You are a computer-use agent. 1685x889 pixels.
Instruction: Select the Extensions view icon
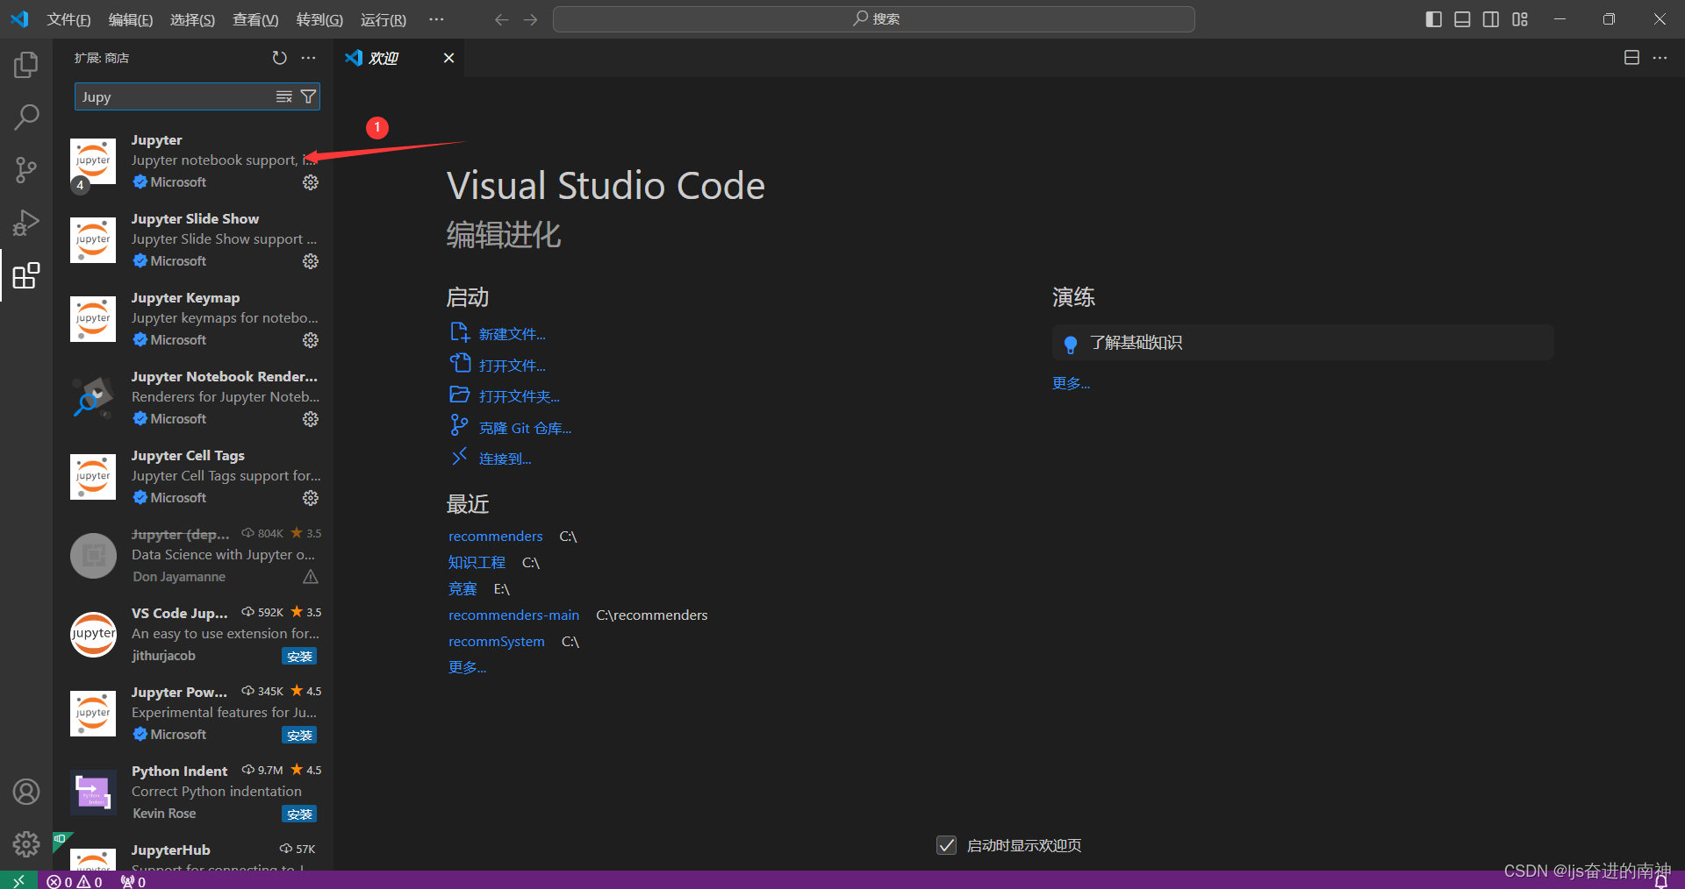click(x=26, y=275)
